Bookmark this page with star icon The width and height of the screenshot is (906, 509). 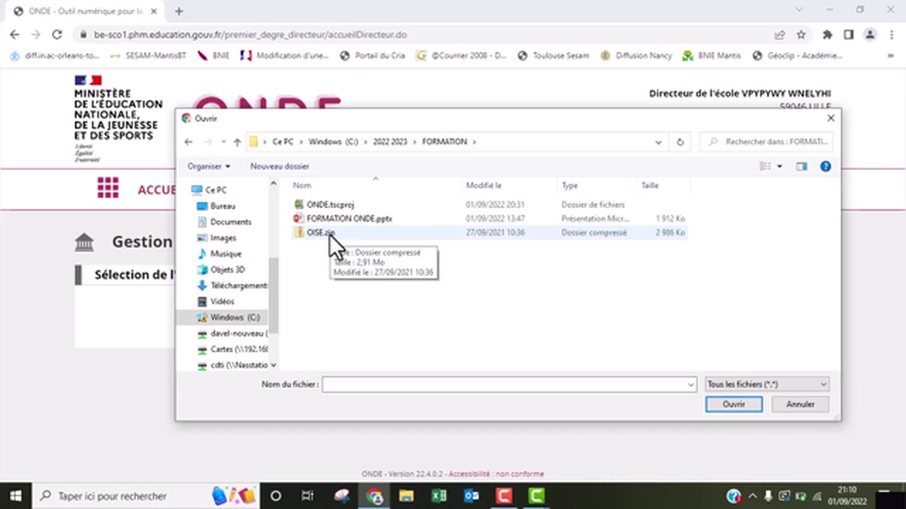[801, 35]
